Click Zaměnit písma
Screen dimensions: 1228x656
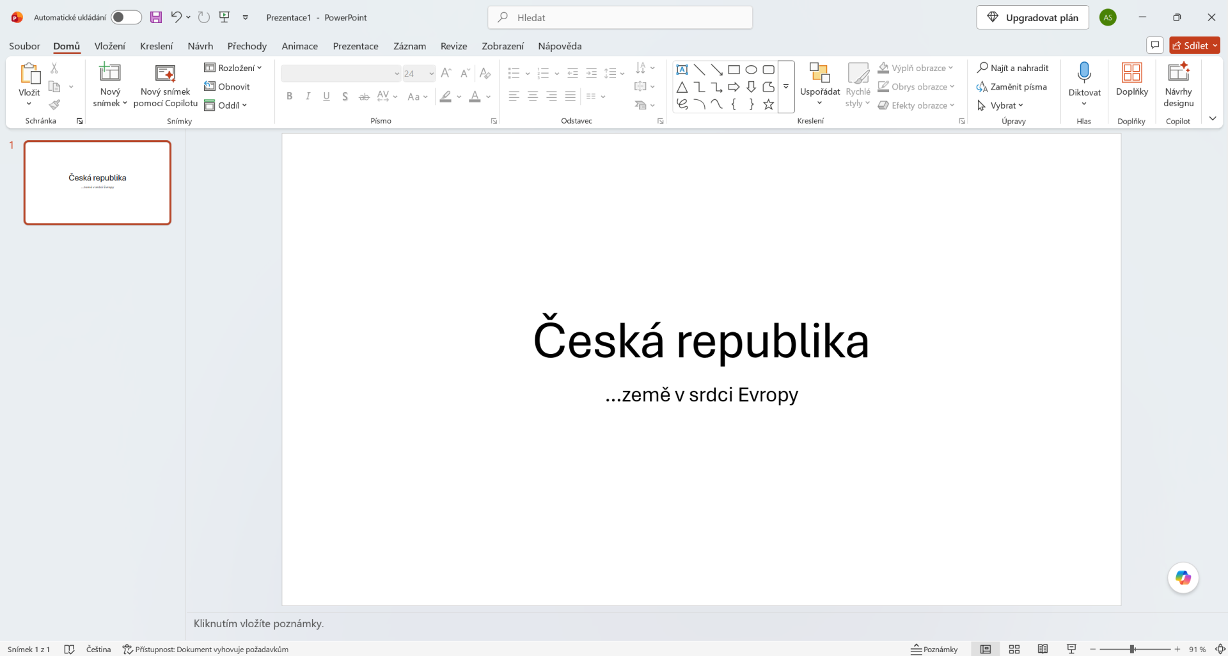click(x=1012, y=86)
